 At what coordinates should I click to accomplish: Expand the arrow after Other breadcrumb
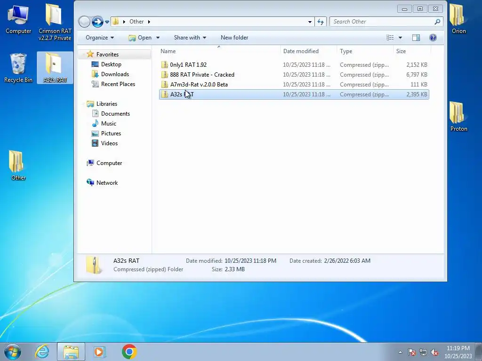149,22
